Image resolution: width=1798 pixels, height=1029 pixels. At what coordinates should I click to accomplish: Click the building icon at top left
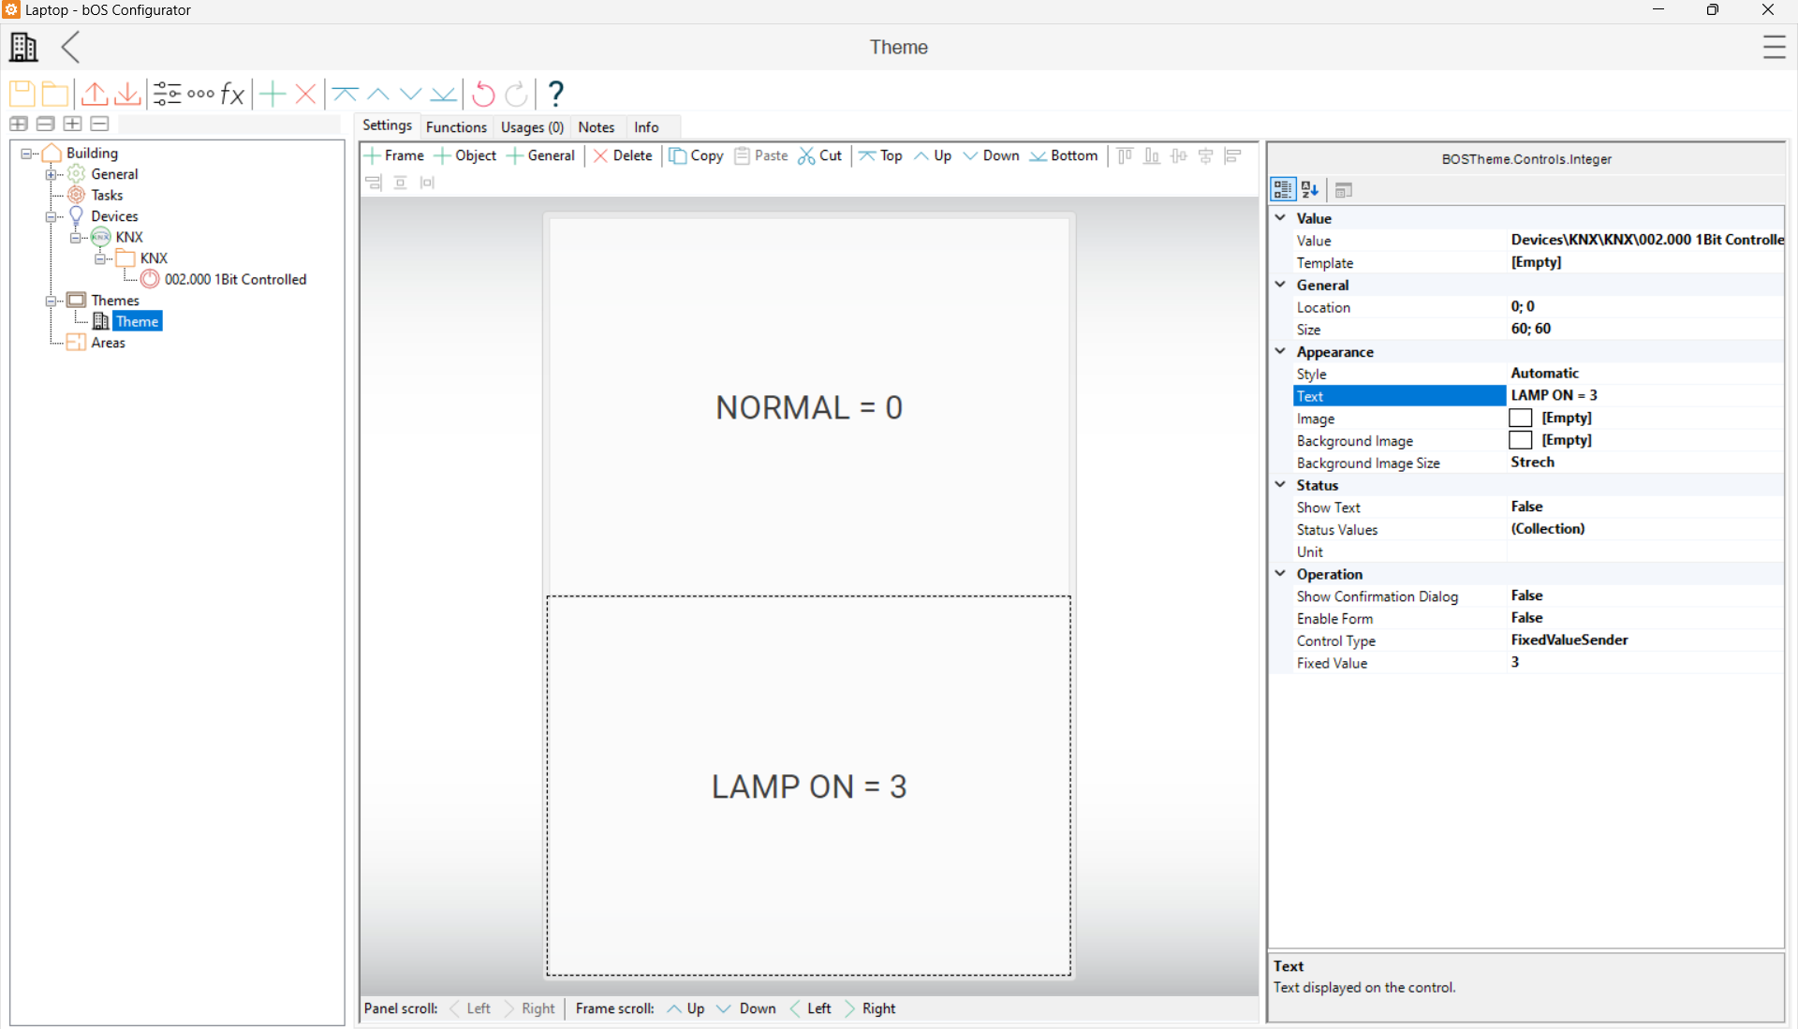pos(23,47)
